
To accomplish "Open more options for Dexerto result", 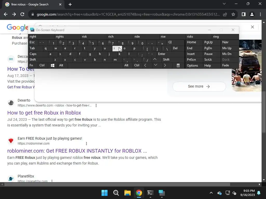I will [96, 105].
